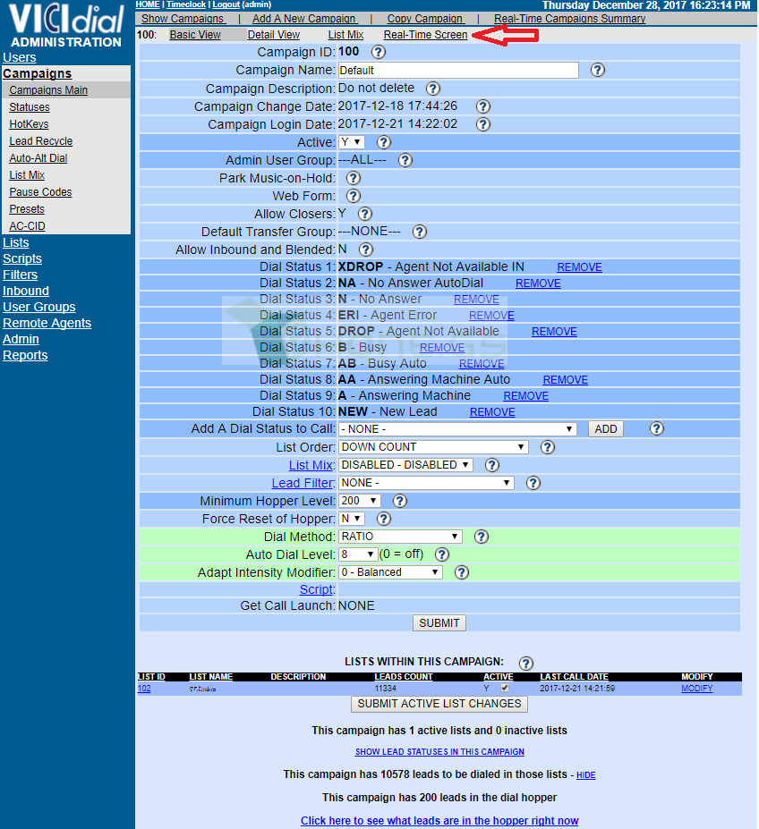Switch to the Detail View tab
The image size is (759, 829).
pyautogui.click(x=274, y=35)
